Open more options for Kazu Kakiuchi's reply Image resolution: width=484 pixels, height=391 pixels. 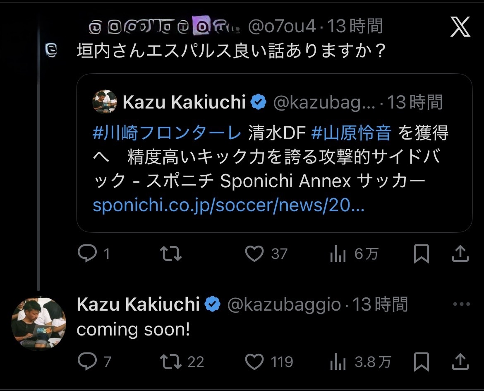coord(462,304)
